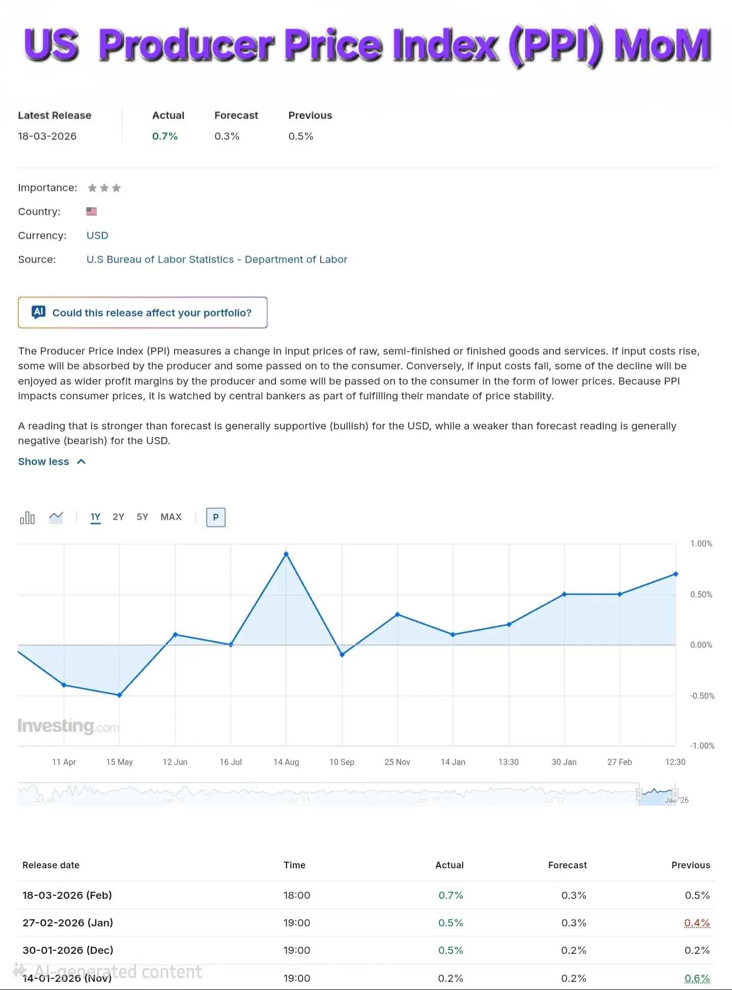Click the US flag country icon

click(x=92, y=211)
